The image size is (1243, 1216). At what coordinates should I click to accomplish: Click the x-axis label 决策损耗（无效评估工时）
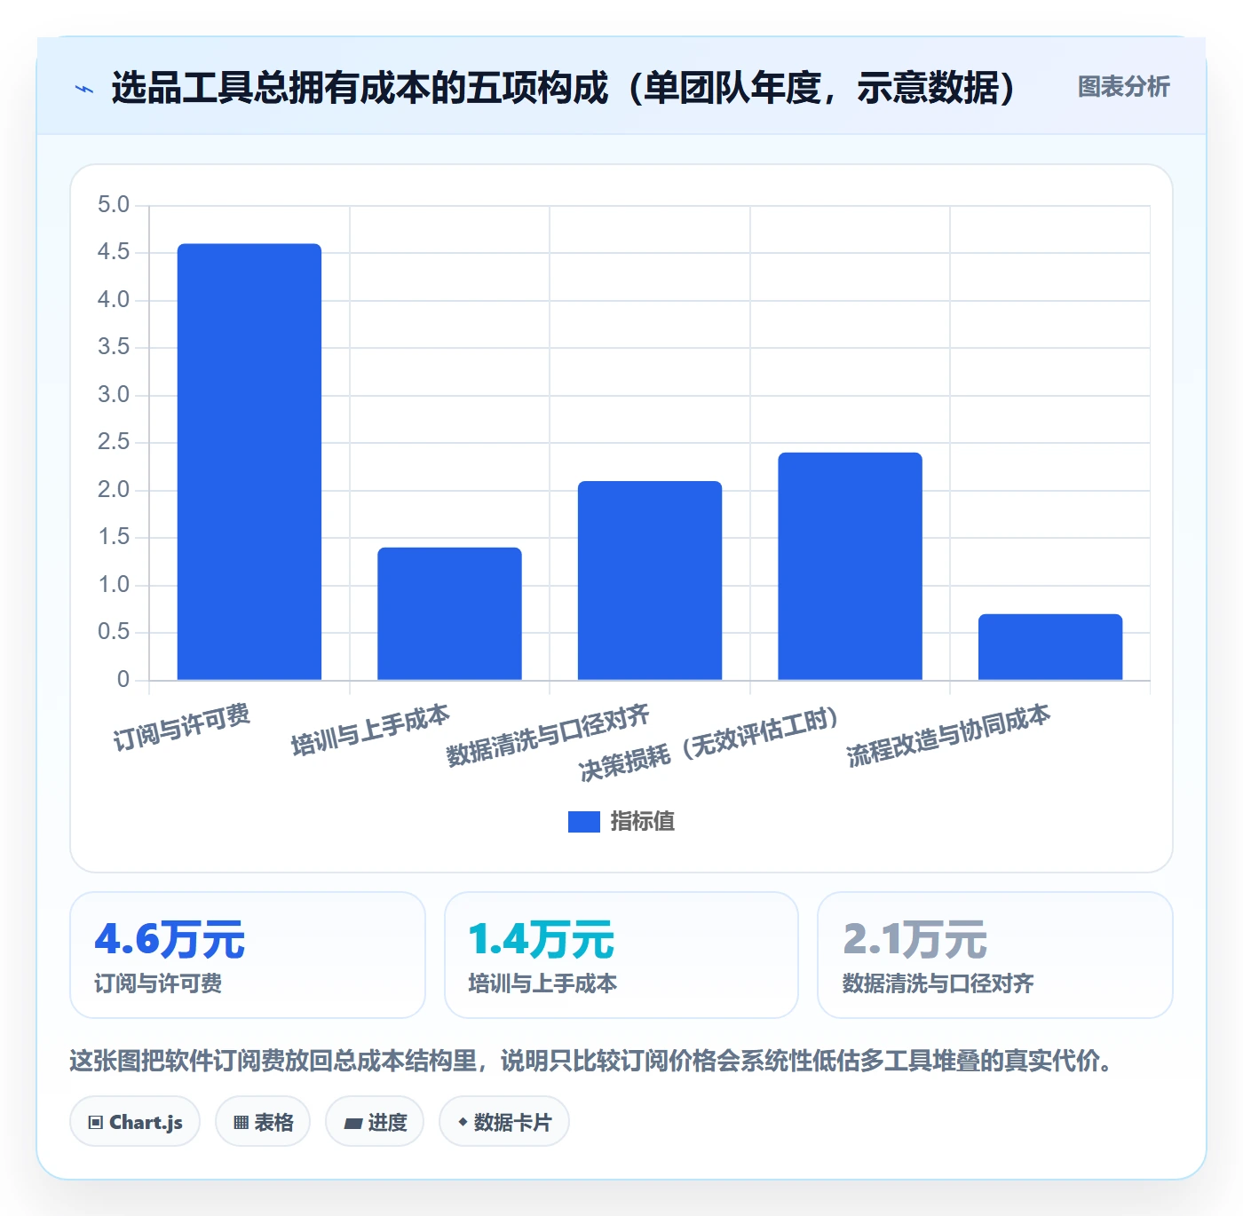coord(709,744)
